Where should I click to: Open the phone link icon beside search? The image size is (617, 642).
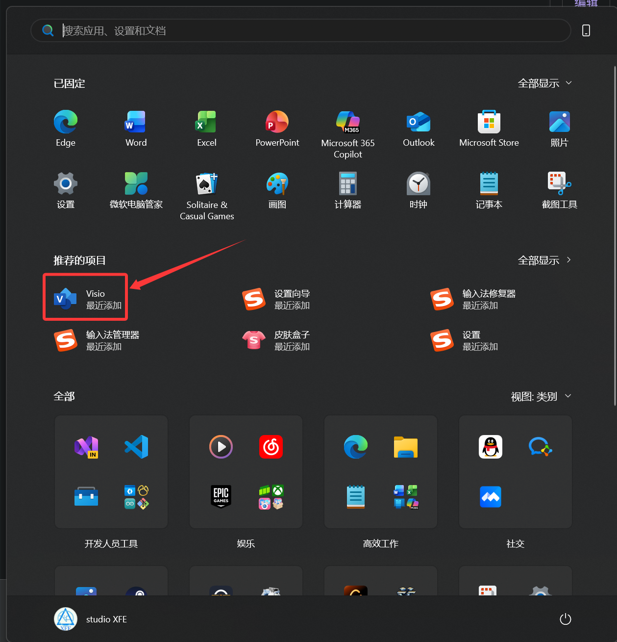(586, 30)
